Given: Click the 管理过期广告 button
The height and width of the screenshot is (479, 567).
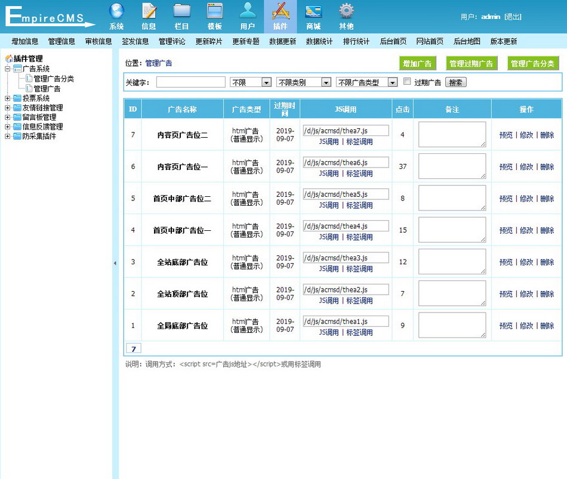Looking at the screenshot, I should point(471,64).
